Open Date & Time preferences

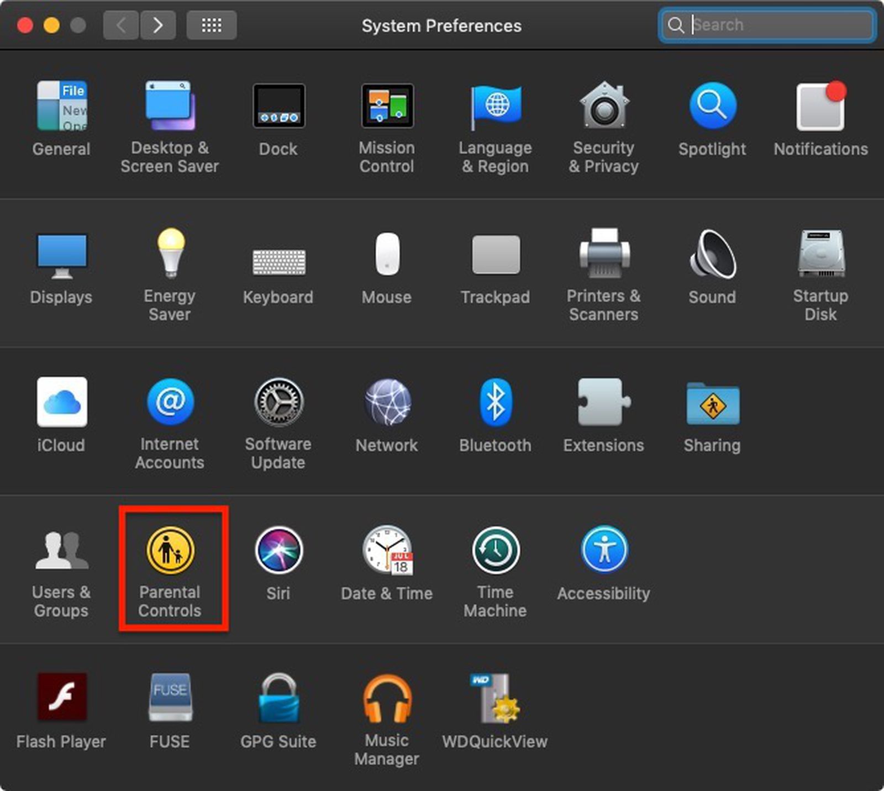pos(387,551)
